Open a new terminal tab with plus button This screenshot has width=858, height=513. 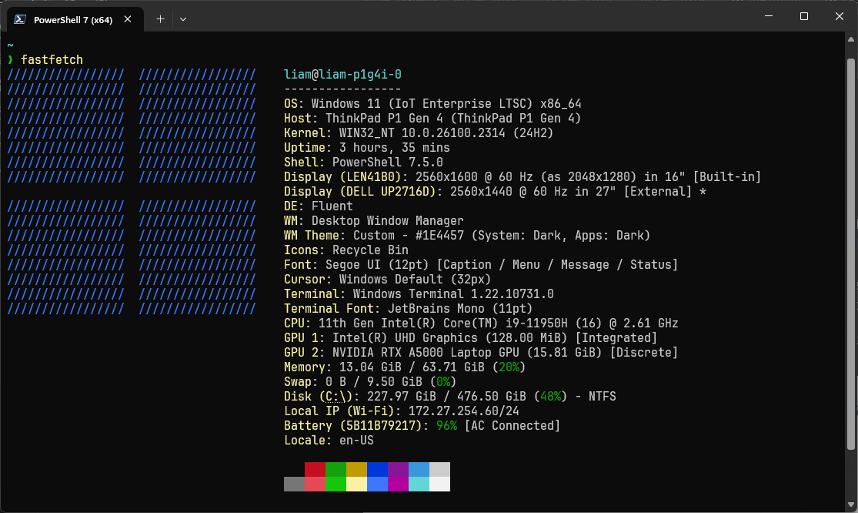tap(160, 19)
